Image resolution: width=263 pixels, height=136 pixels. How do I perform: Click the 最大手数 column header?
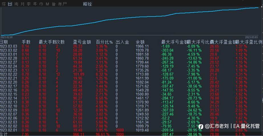tap(48, 42)
